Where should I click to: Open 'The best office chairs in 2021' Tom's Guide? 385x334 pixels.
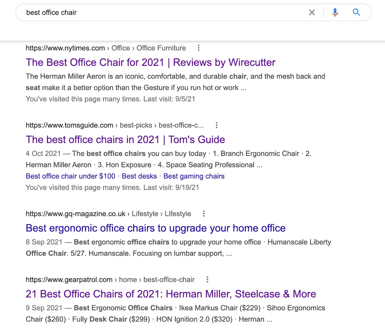(125, 139)
